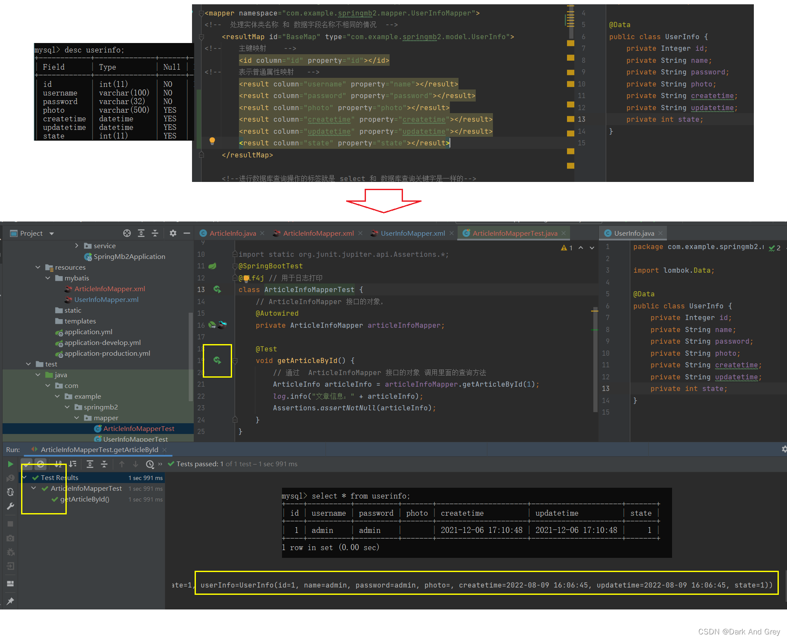Collapse the resources folder

tap(38, 267)
